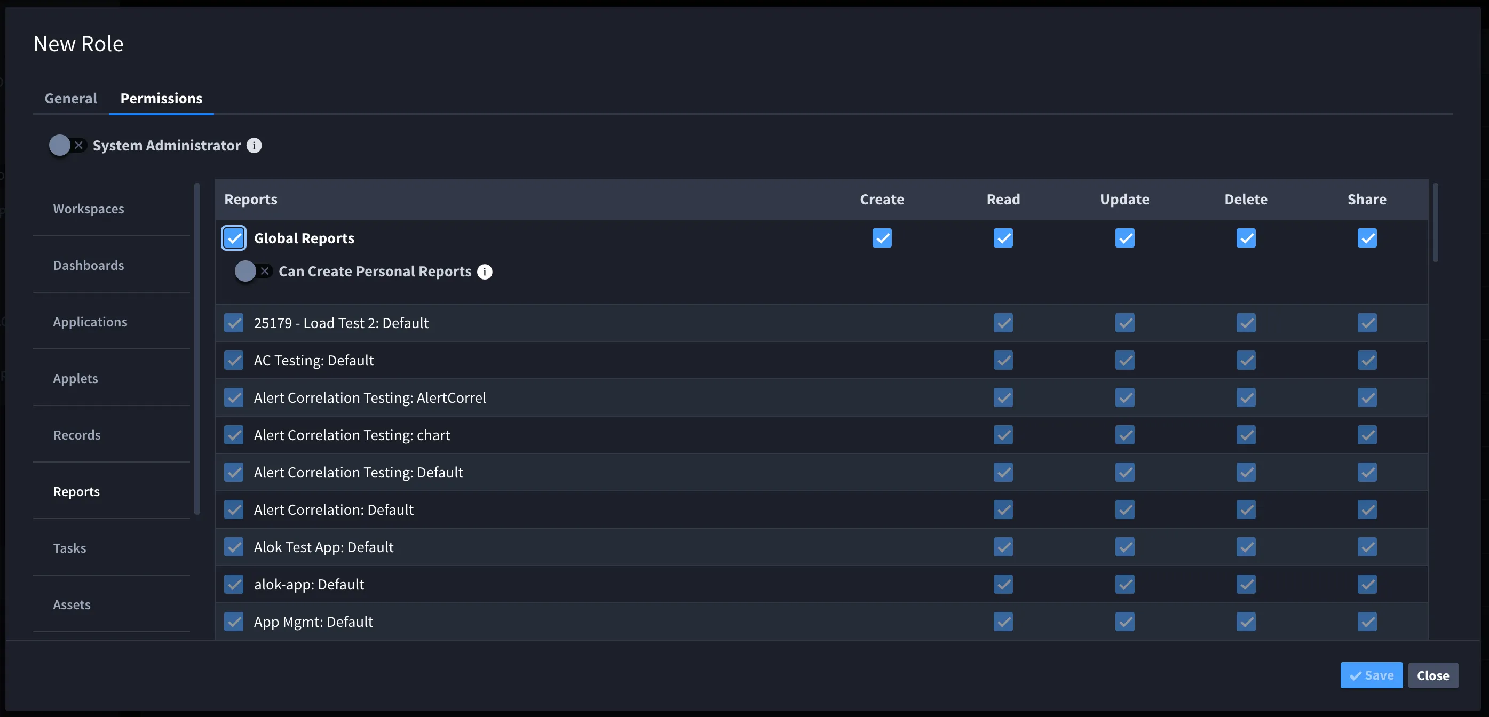Uncheck App Mgmt: Default row checkbox
The width and height of the screenshot is (1489, 717).
pyautogui.click(x=234, y=622)
